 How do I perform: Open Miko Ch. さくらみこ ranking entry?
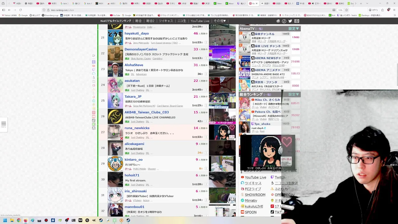click(x=269, y=103)
